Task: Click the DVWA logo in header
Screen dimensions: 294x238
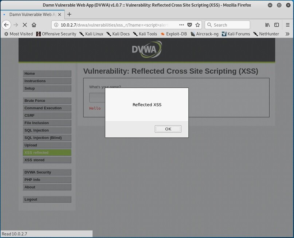Action: point(147,49)
